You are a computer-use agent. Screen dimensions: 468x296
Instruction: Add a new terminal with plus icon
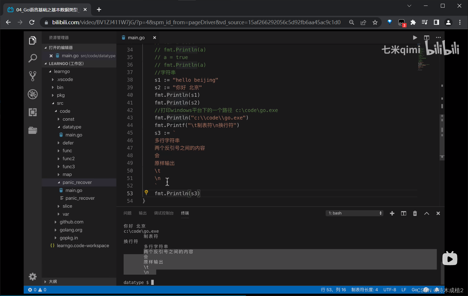click(x=392, y=213)
